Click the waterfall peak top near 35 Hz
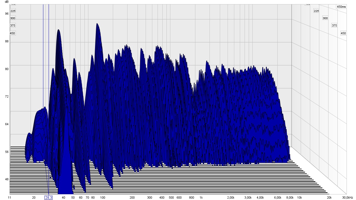The width and height of the screenshot is (356, 200). click(59, 30)
